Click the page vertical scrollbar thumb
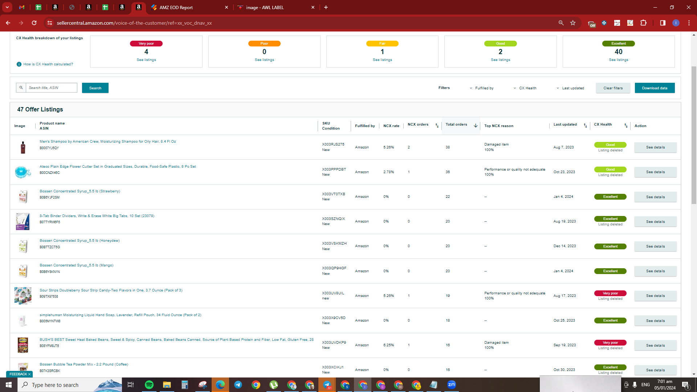The width and height of the screenshot is (697, 392). click(694, 134)
